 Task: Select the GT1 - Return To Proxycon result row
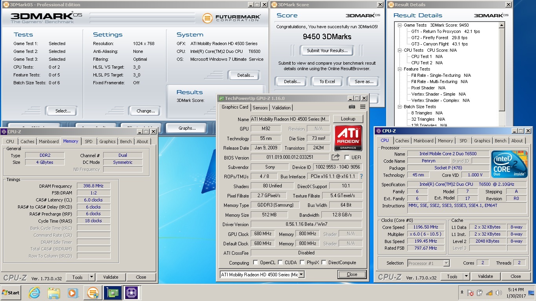(445, 31)
